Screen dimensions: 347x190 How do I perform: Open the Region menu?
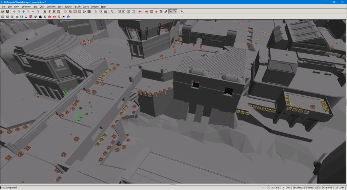68,7
